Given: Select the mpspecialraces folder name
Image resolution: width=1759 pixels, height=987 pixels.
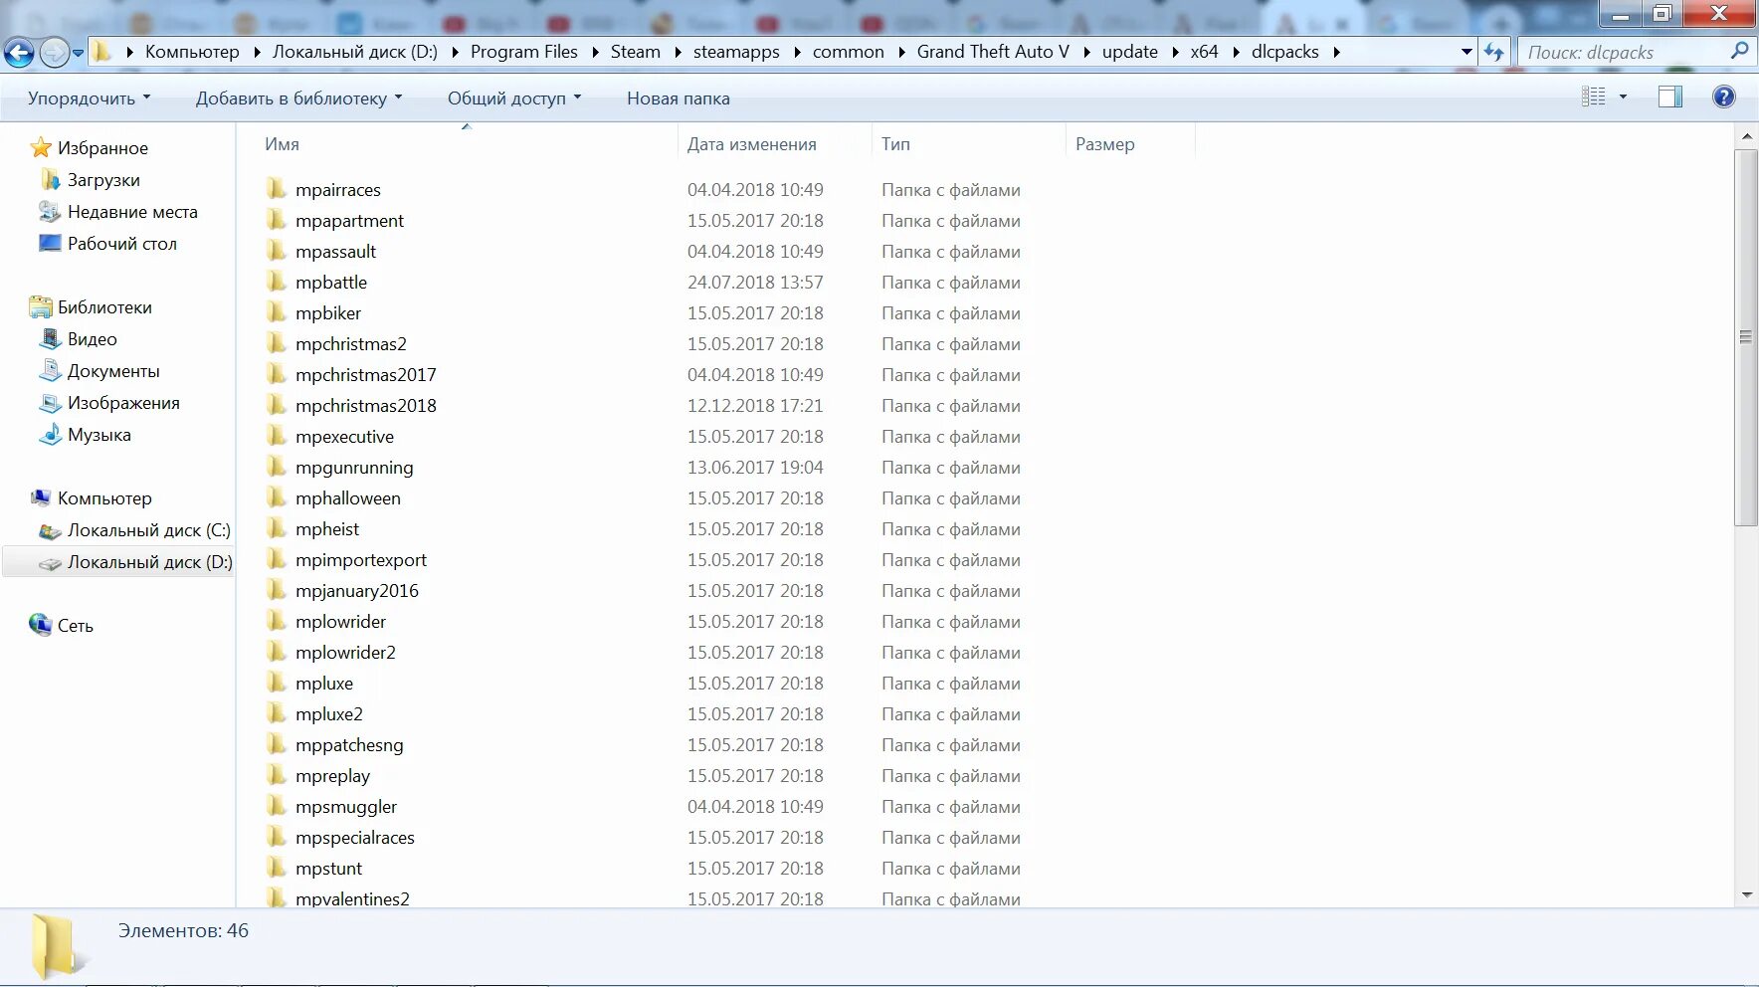Looking at the screenshot, I should tap(355, 837).
